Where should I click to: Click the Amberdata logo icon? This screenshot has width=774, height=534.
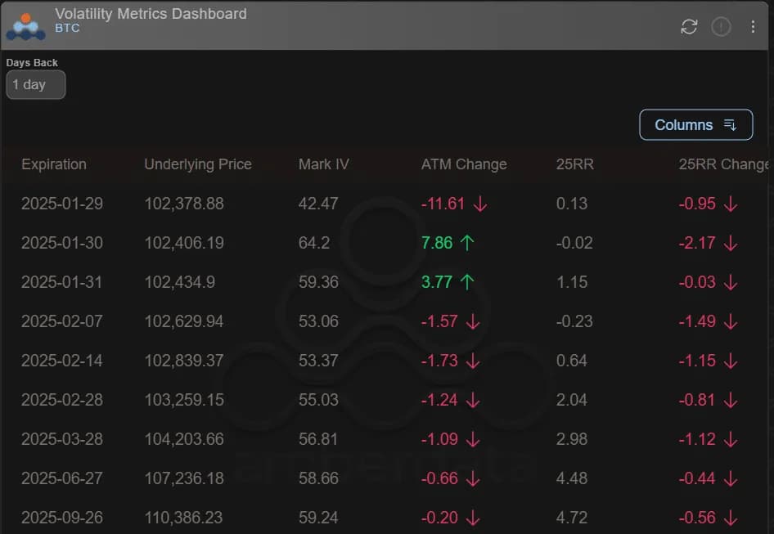click(x=25, y=26)
